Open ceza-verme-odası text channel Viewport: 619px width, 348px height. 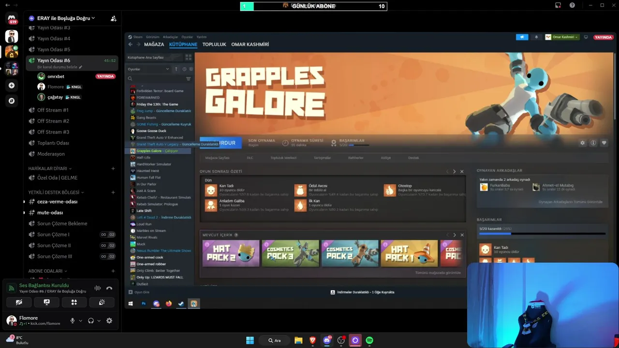(x=72, y=202)
